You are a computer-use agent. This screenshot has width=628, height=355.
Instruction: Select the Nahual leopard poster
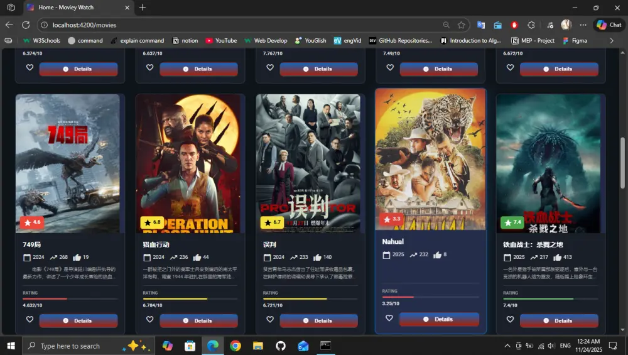(x=431, y=160)
